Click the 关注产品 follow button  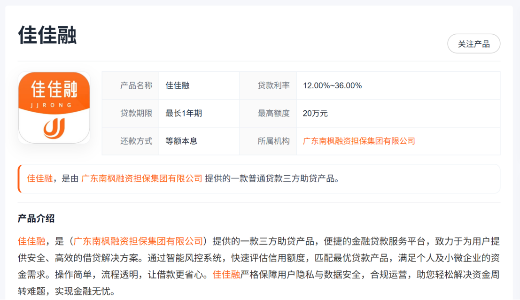point(473,44)
